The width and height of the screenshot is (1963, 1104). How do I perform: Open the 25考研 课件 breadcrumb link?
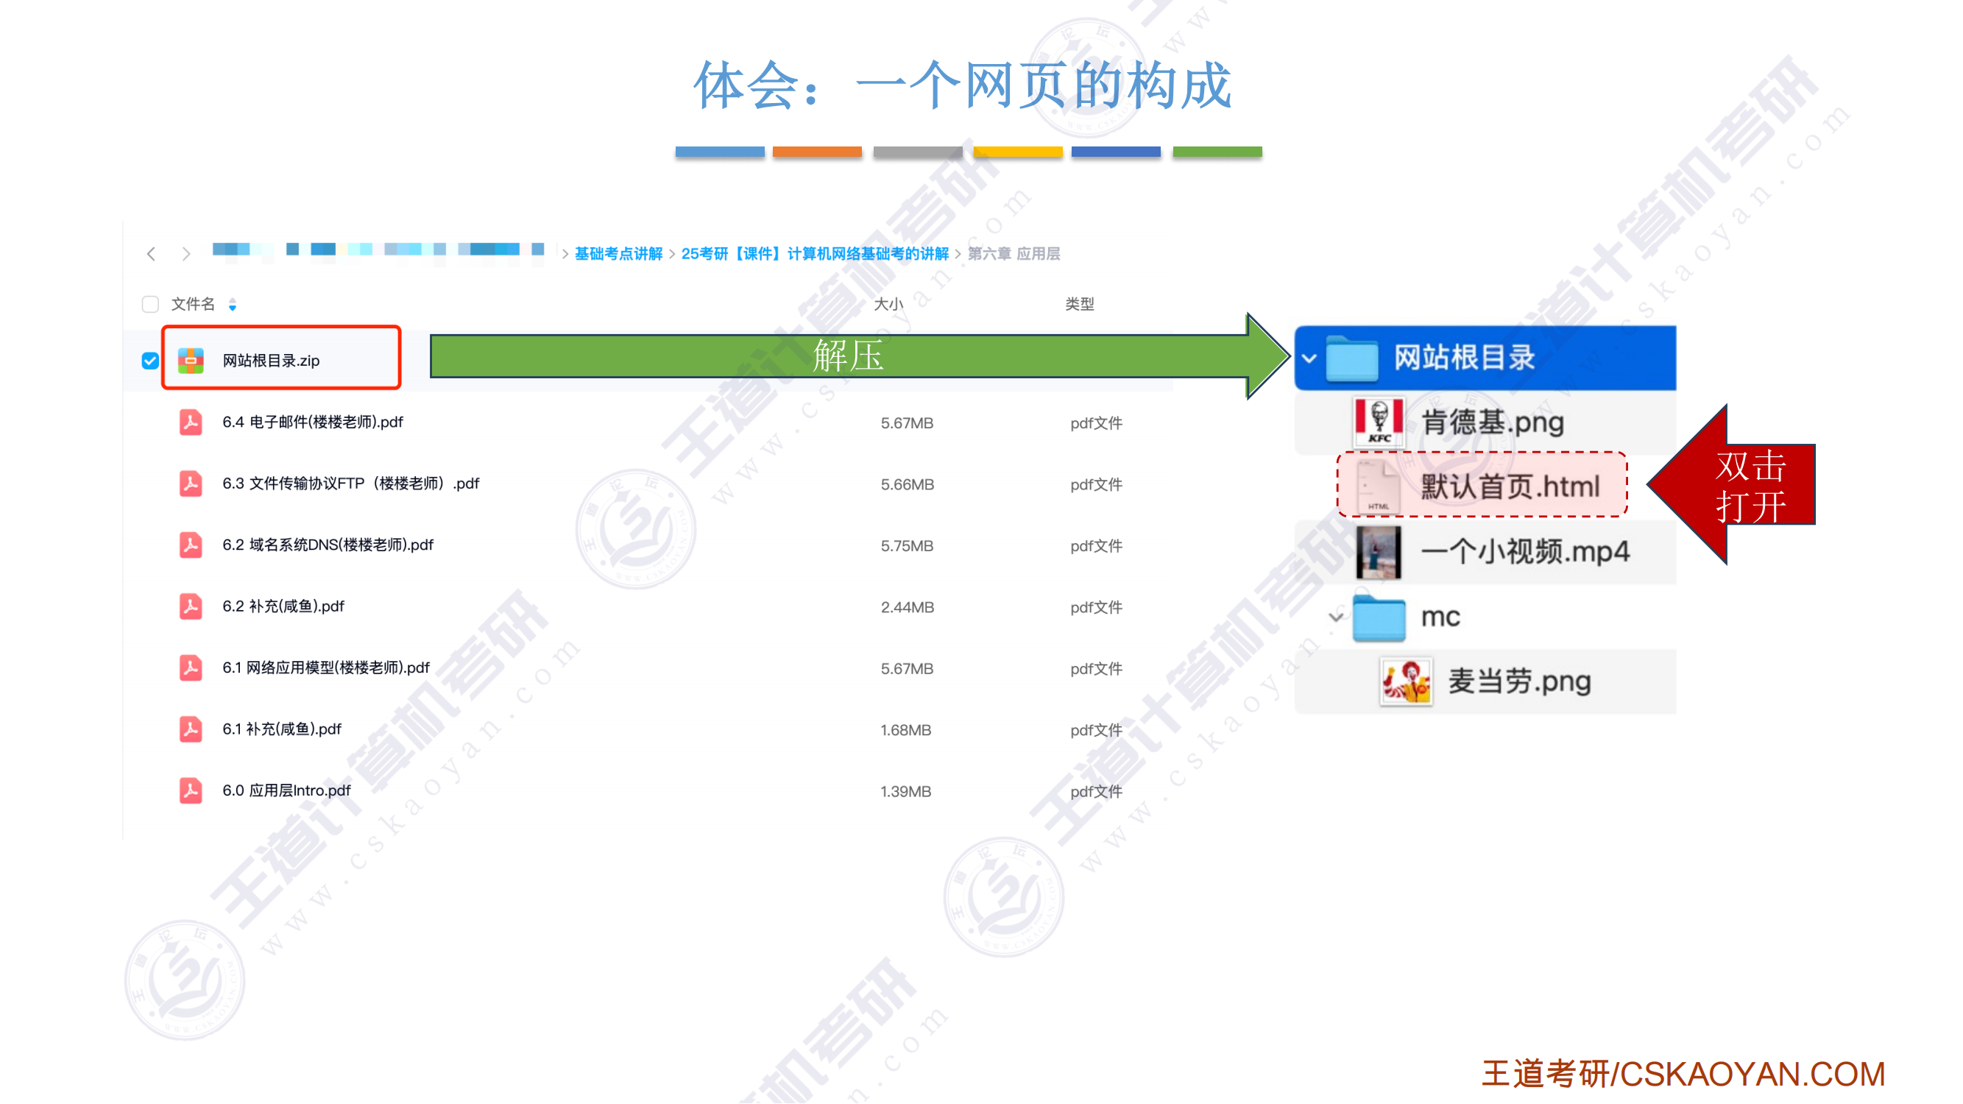point(814,254)
